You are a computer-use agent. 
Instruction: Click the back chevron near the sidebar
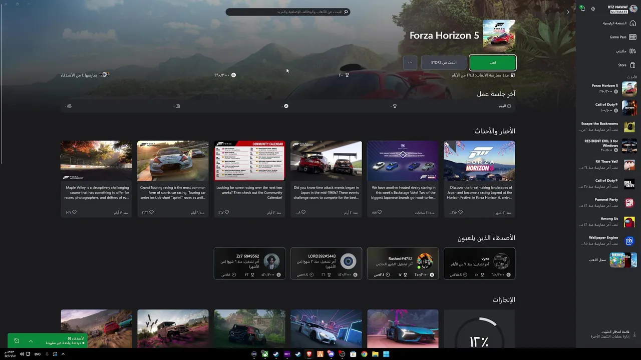[568, 11]
